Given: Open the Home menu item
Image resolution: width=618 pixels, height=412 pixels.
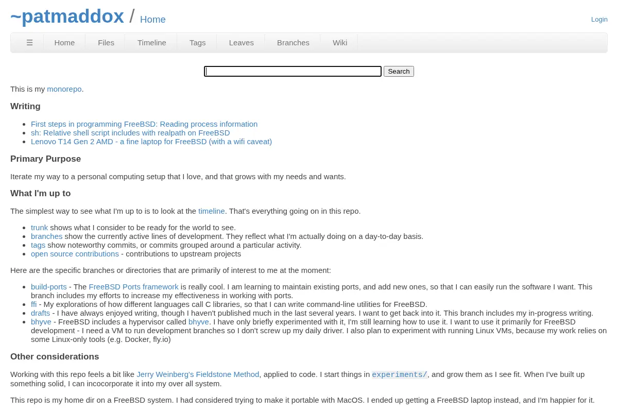Looking at the screenshot, I should point(64,43).
